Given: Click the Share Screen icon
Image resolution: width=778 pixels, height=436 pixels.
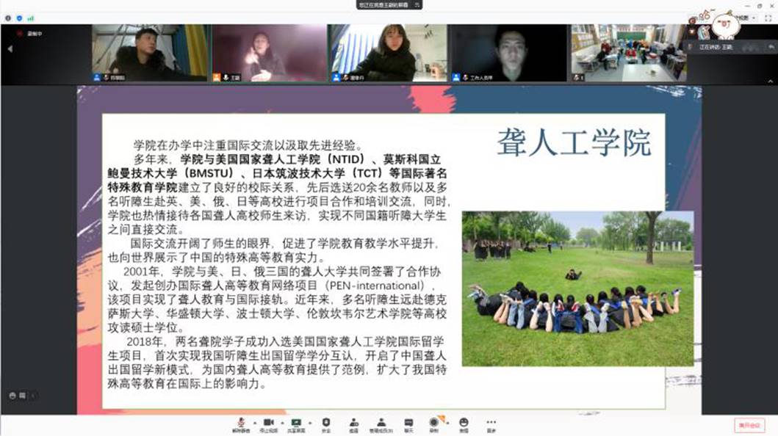Looking at the screenshot, I should point(296,424).
